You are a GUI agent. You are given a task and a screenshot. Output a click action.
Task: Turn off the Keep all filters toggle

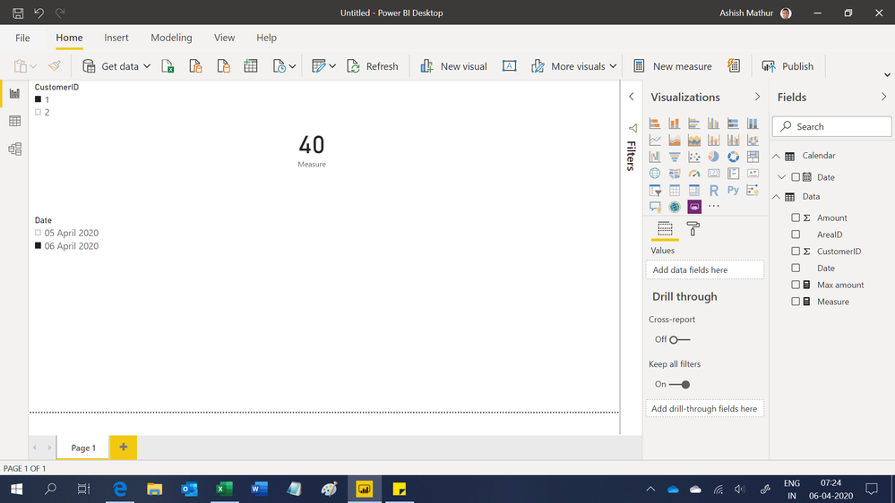click(x=679, y=384)
